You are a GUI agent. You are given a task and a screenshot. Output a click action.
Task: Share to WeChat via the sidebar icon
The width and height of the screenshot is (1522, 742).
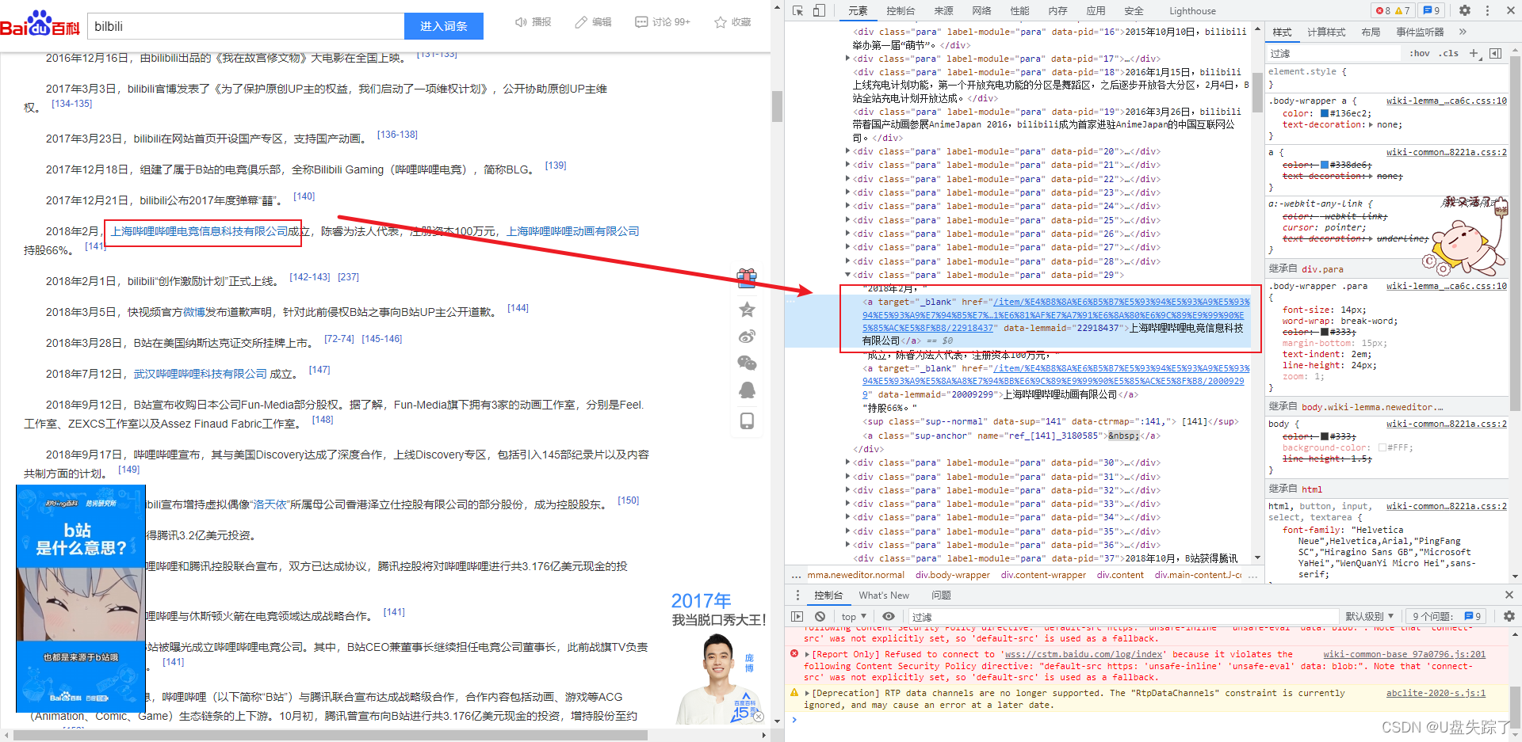coord(747,363)
